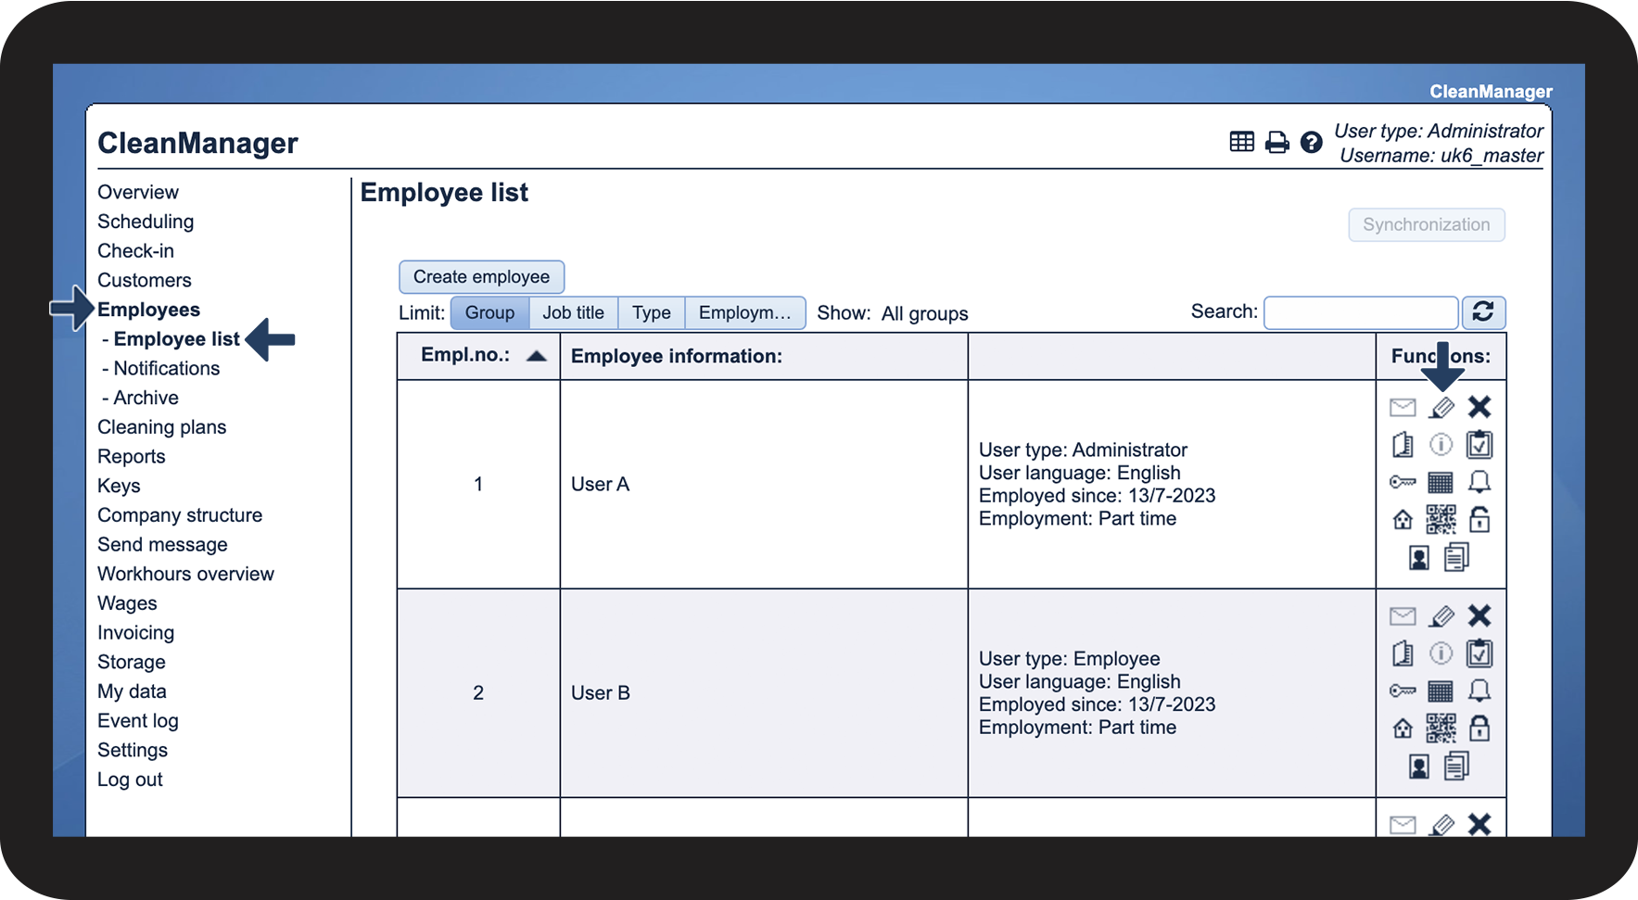
Task: Switch limit to the Job title tab
Action: tap(573, 313)
